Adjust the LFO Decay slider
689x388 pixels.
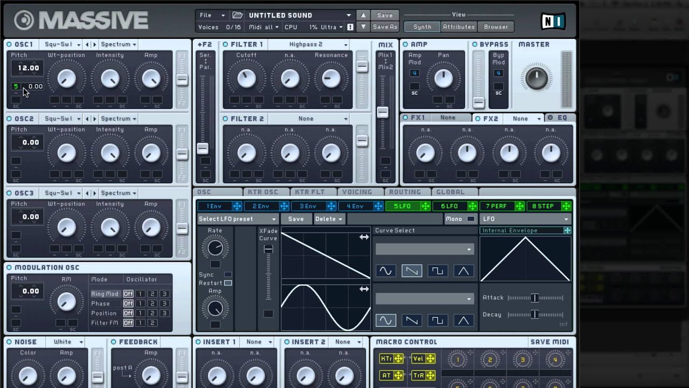(x=536, y=314)
